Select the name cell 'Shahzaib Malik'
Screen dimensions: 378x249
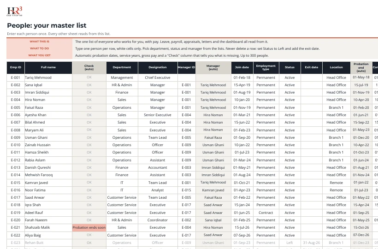click(x=48, y=227)
